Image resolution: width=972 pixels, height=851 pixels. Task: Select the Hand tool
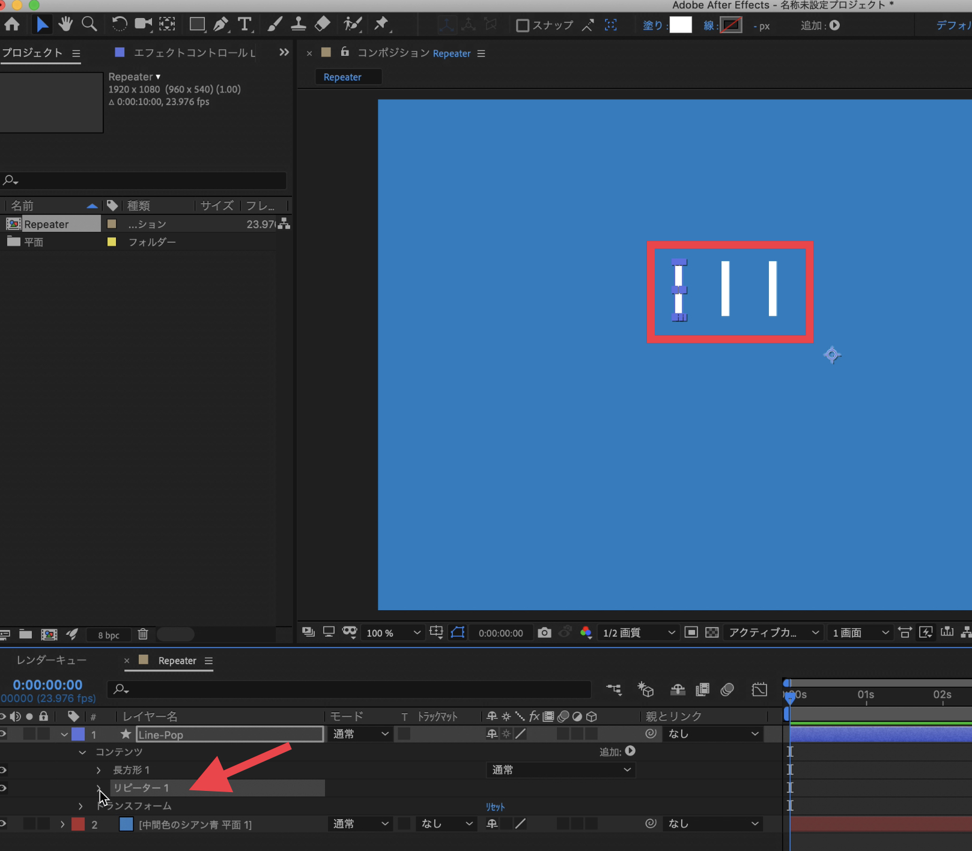(65, 25)
